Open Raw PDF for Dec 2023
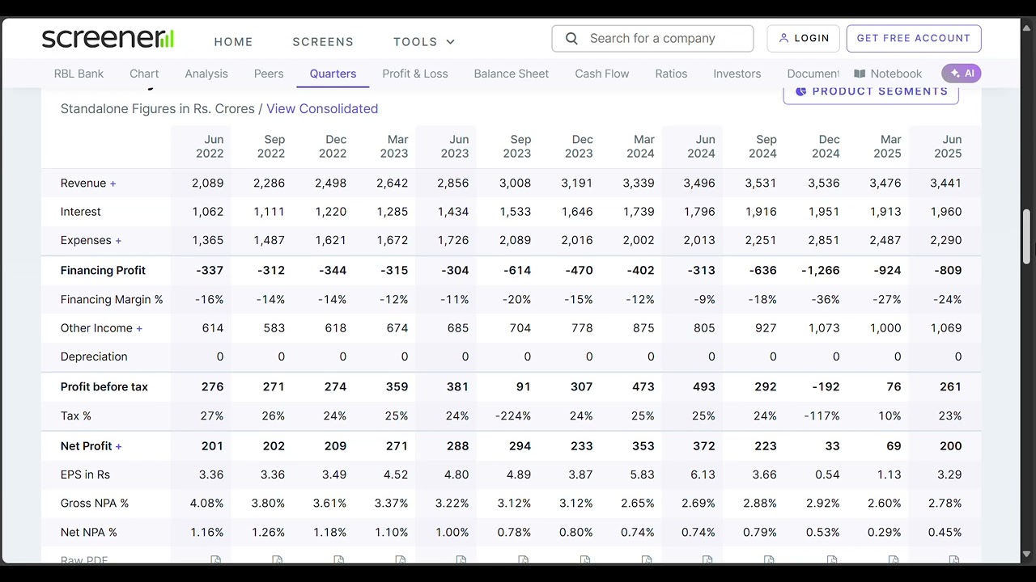Image resolution: width=1036 pixels, height=582 pixels. click(x=585, y=559)
